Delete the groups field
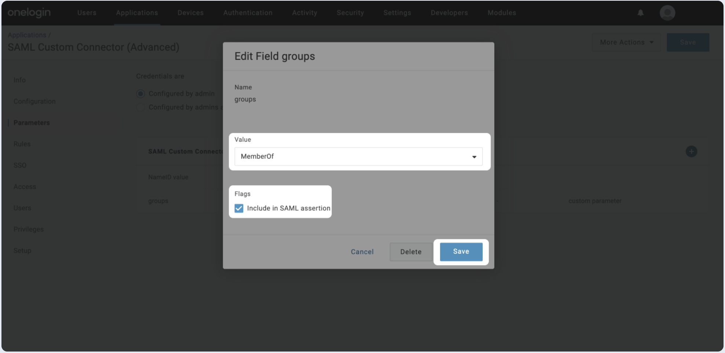Screen dimensions: 725x353 411,252
